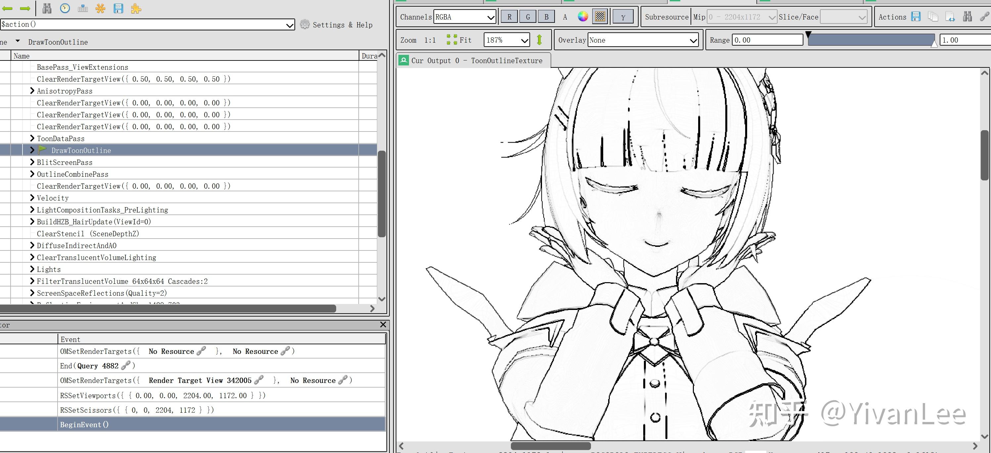991x453 pixels.
Task: Toggle the A alpha channel button
Action: click(565, 17)
